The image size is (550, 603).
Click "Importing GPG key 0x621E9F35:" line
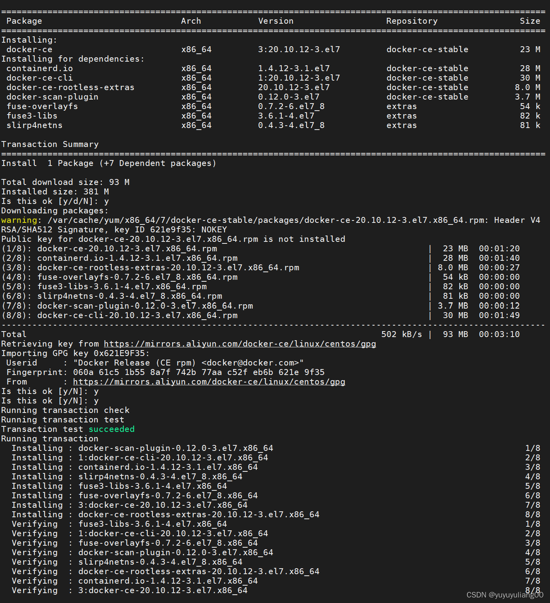point(75,353)
